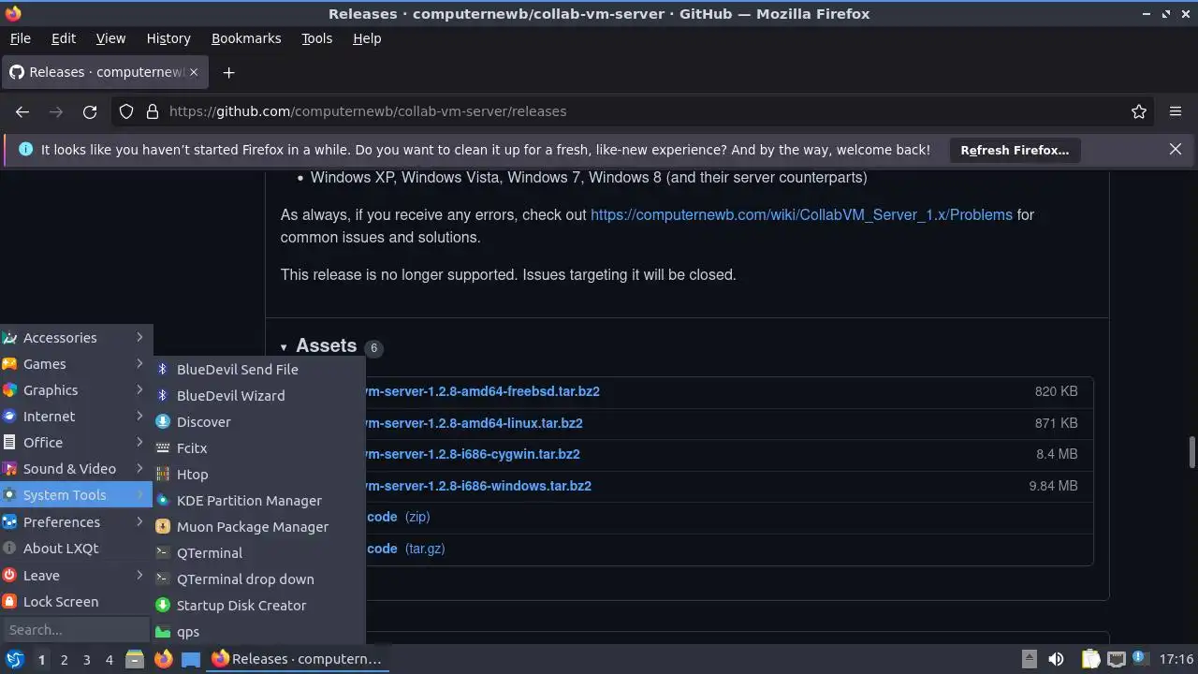This screenshot has width=1198, height=674.
Task: Download the amd64-linux tar.bz2 asset
Action: (474, 423)
